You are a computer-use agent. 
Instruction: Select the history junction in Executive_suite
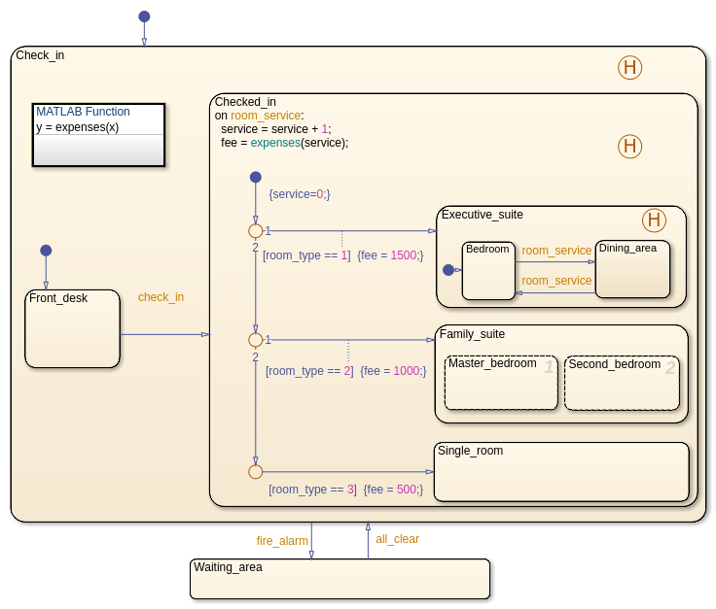click(x=654, y=220)
